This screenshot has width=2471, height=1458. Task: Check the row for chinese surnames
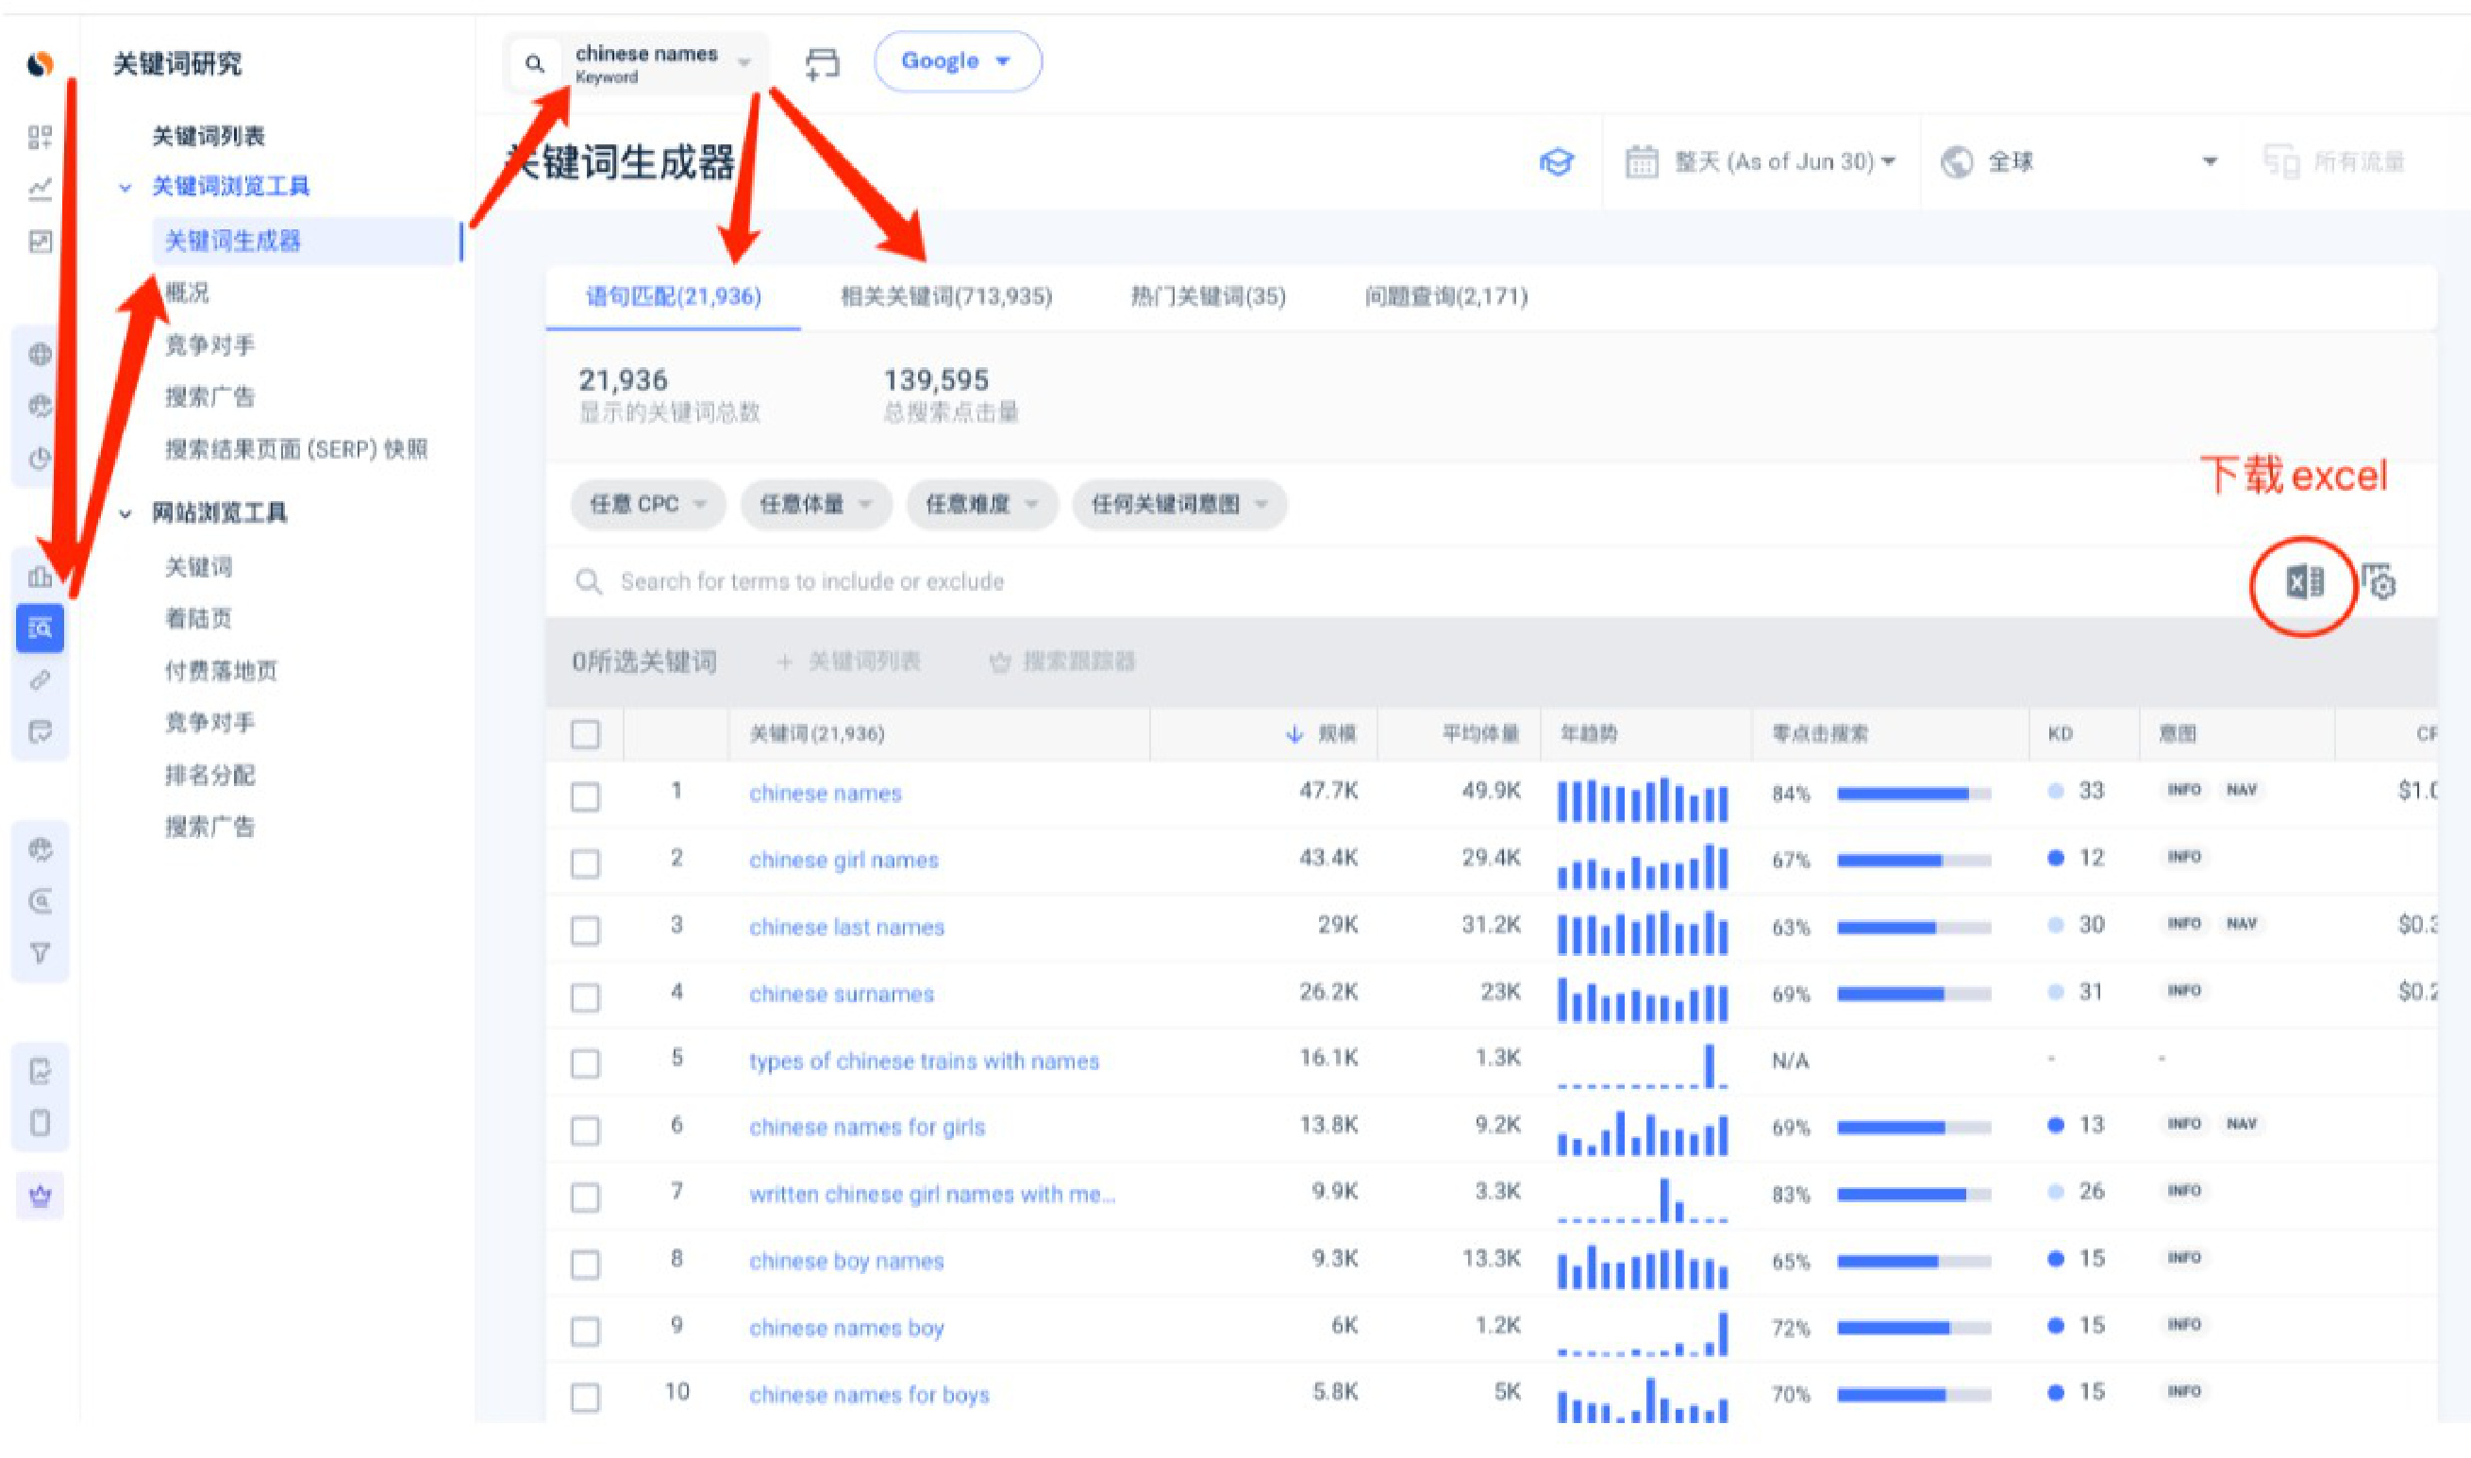pos(585,997)
